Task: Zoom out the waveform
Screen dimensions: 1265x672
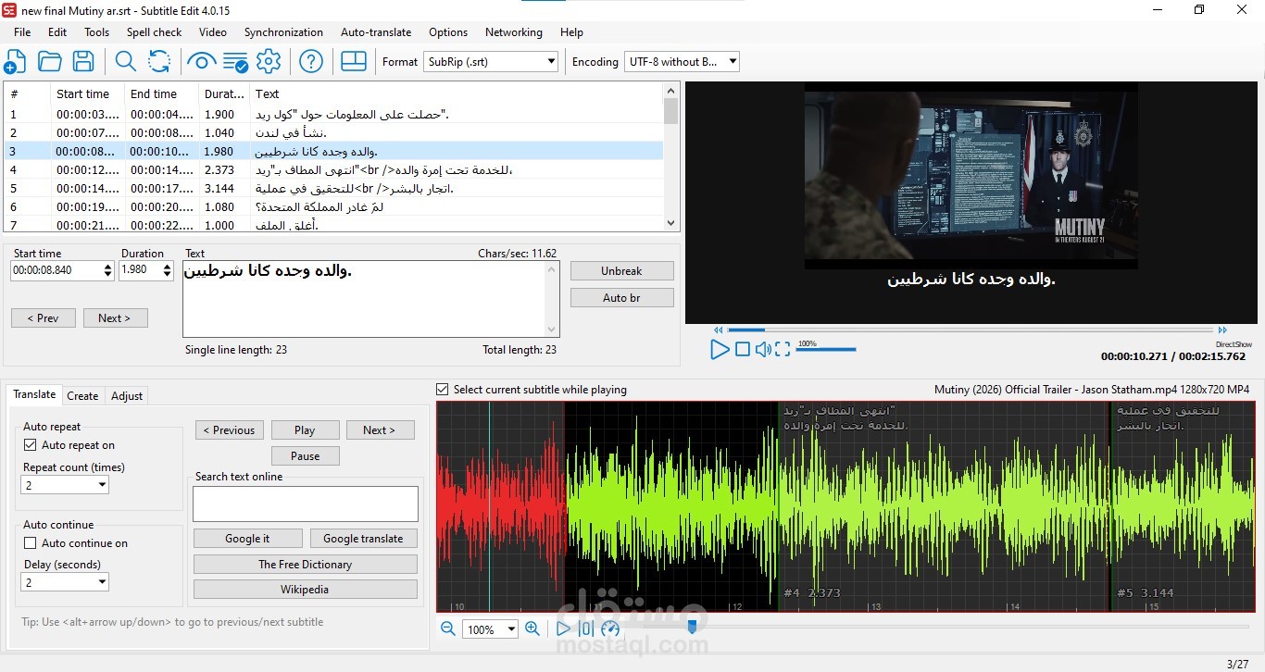Action: point(448,628)
